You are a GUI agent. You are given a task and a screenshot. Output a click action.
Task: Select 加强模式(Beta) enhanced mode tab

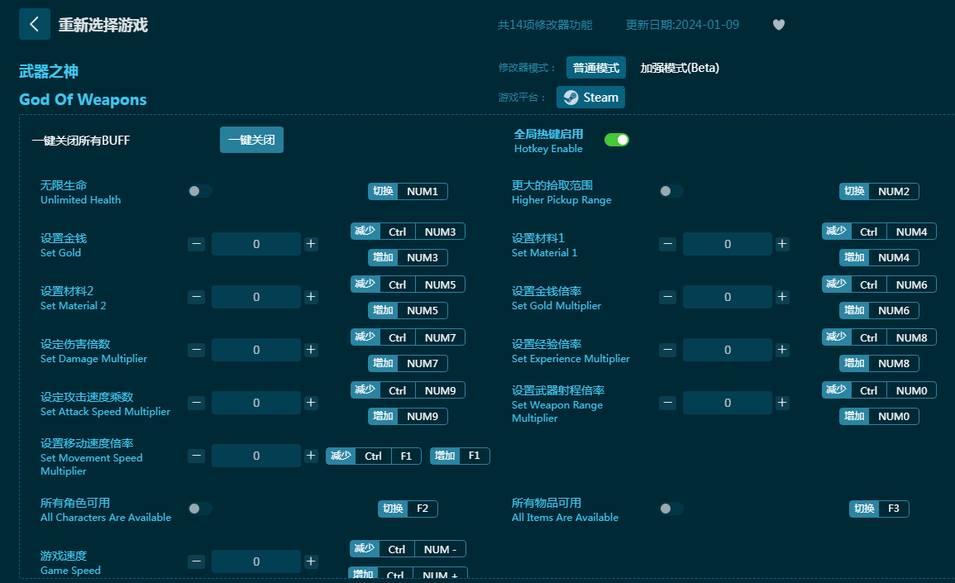(679, 68)
